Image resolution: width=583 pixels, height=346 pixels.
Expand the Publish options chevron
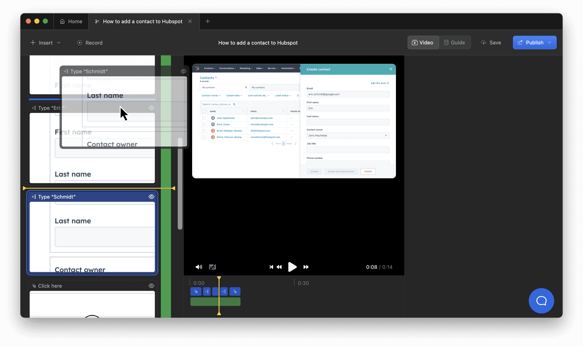pos(550,43)
